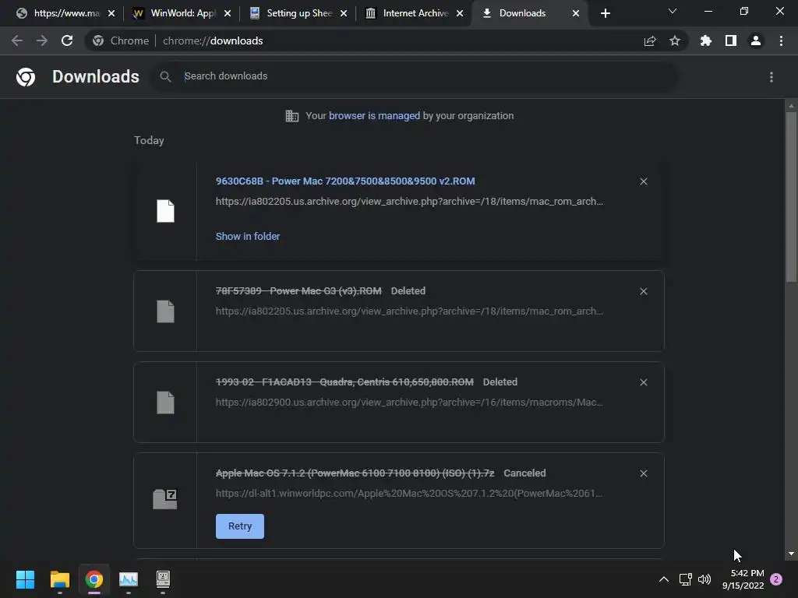Click the Chrome logo beside Downloads title
Viewport: 798px width, 598px height.
[26, 77]
